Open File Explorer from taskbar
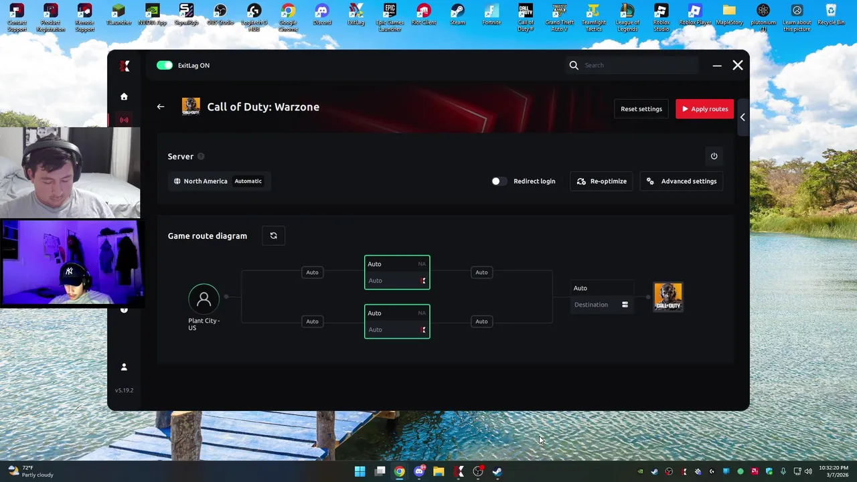Screen dimensions: 857x482 point(439,471)
